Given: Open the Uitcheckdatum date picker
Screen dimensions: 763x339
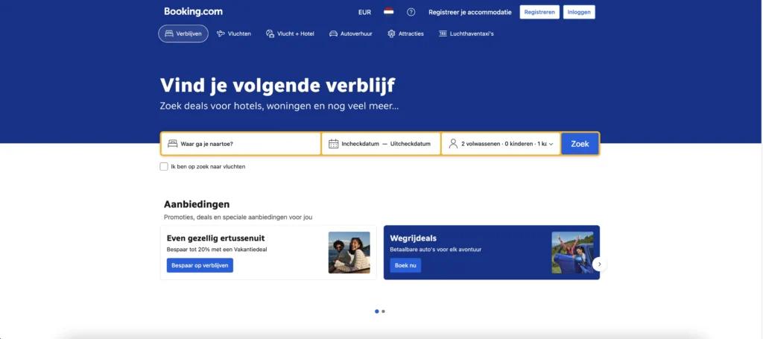Looking at the screenshot, I should [x=411, y=144].
